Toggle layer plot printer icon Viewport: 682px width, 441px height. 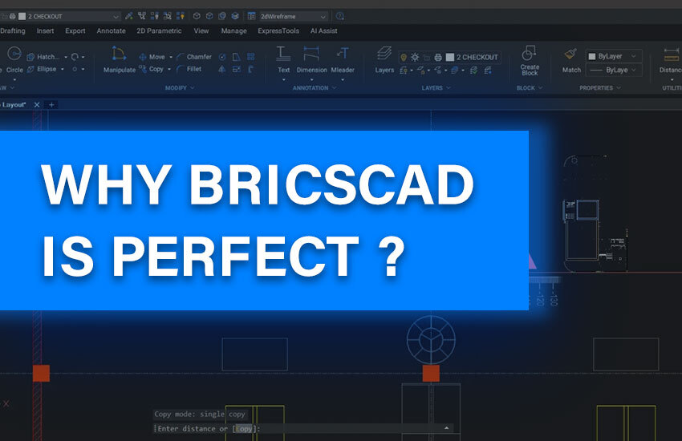pos(438,58)
